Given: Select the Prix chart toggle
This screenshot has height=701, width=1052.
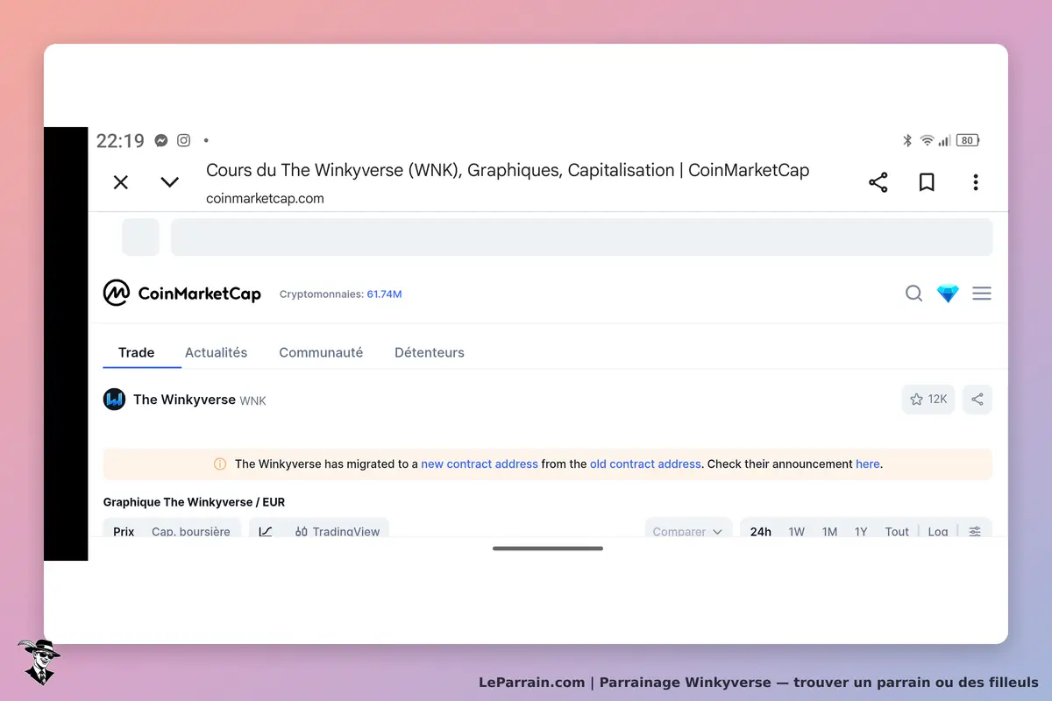Looking at the screenshot, I should (x=124, y=531).
